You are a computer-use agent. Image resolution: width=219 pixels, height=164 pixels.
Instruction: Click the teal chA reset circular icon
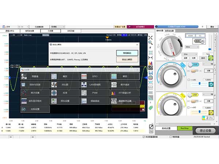(x=211, y=85)
